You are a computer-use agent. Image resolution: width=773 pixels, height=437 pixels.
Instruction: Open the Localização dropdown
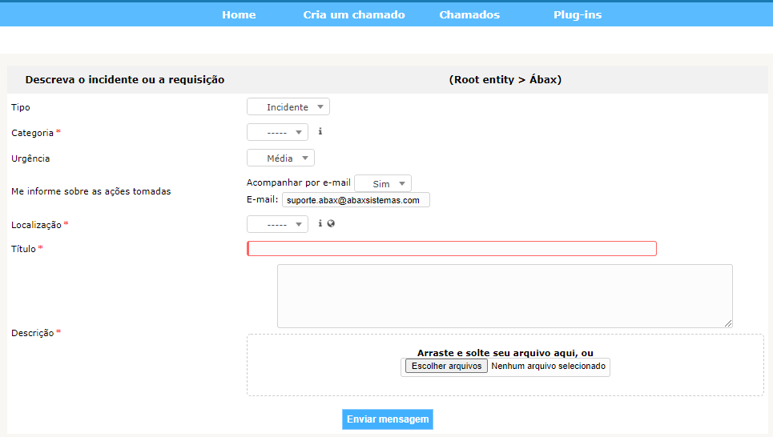coord(277,225)
